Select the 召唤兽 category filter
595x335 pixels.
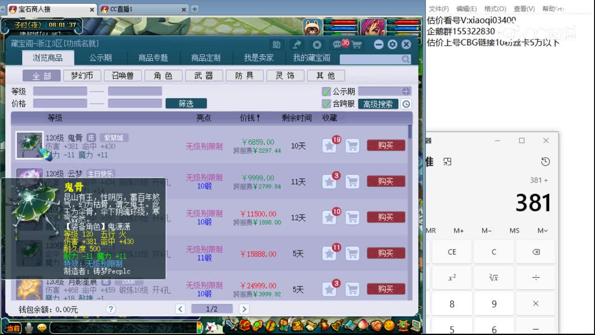(122, 75)
